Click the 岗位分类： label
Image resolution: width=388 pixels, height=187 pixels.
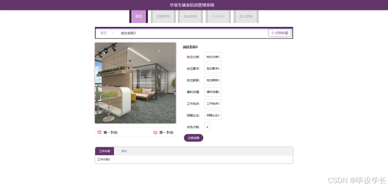(x=194, y=57)
